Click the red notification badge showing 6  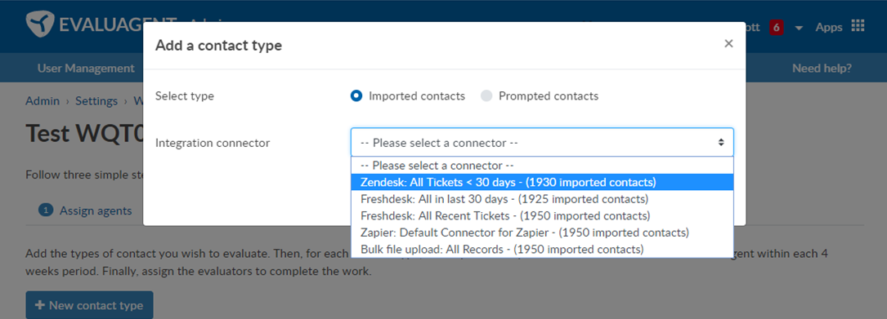coord(776,27)
